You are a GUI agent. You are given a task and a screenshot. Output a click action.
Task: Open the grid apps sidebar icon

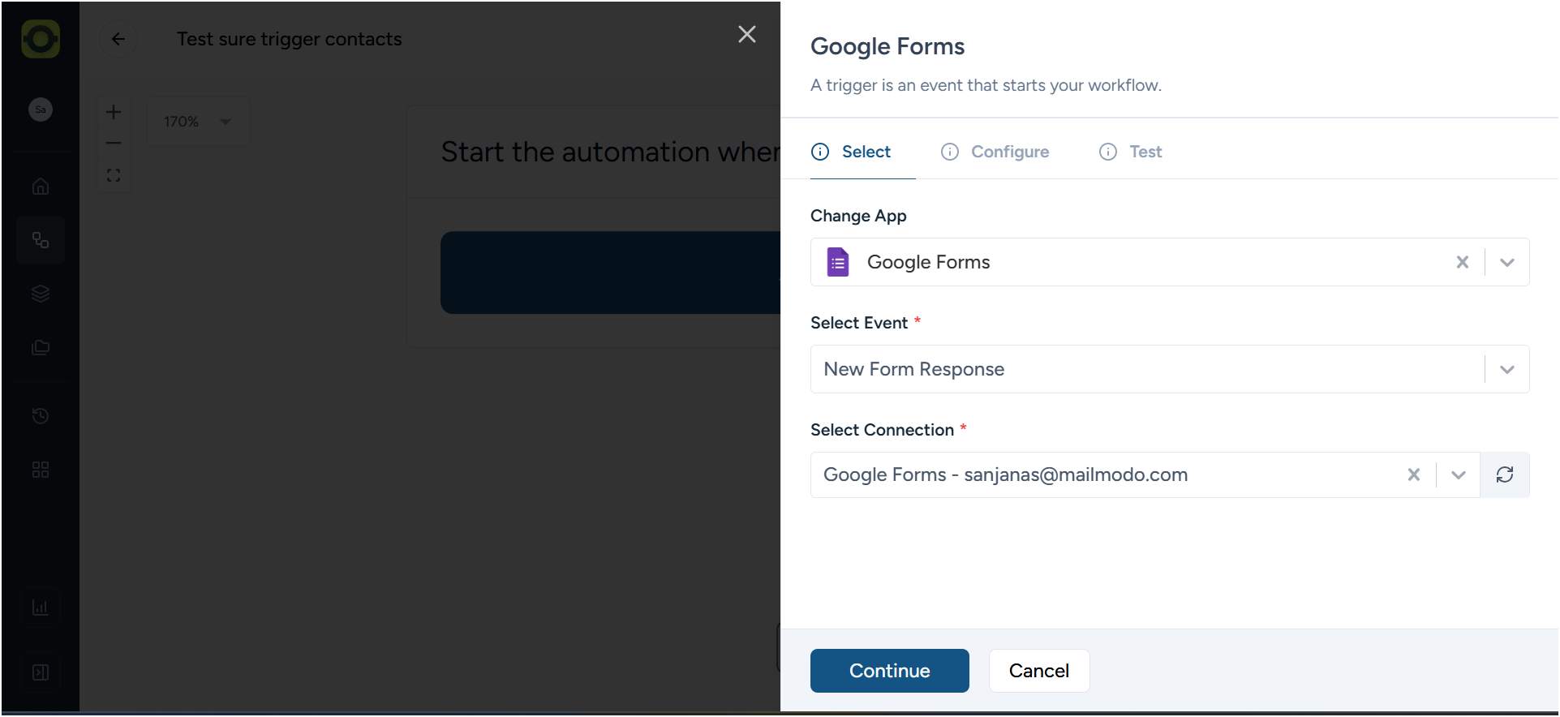[x=41, y=470]
